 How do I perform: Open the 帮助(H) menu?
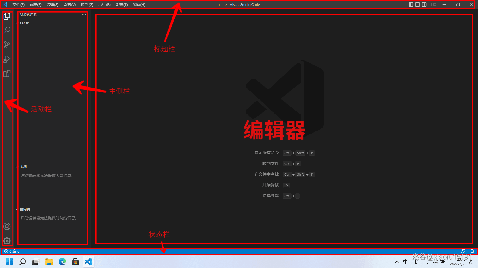(x=139, y=4)
